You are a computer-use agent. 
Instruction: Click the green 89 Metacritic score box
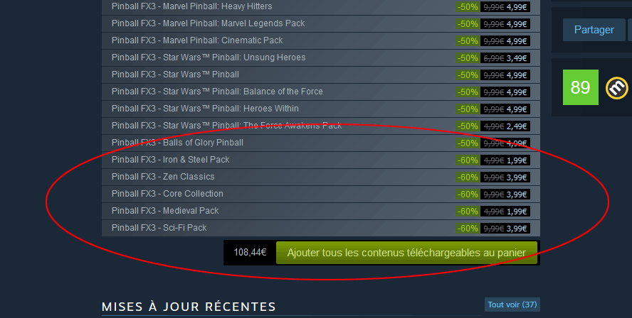tap(581, 87)
